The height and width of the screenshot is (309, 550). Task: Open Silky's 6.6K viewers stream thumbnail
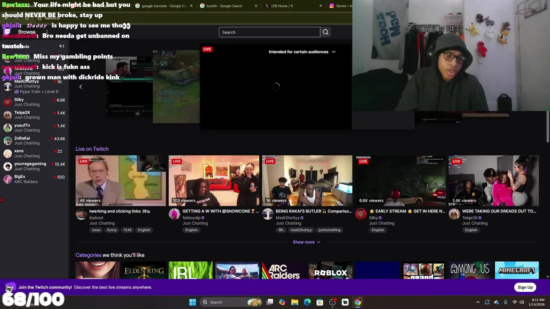[400, 181]
